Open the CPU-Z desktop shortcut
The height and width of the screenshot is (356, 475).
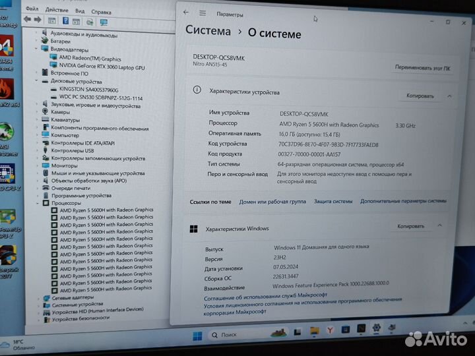click(x=9, y=178)
